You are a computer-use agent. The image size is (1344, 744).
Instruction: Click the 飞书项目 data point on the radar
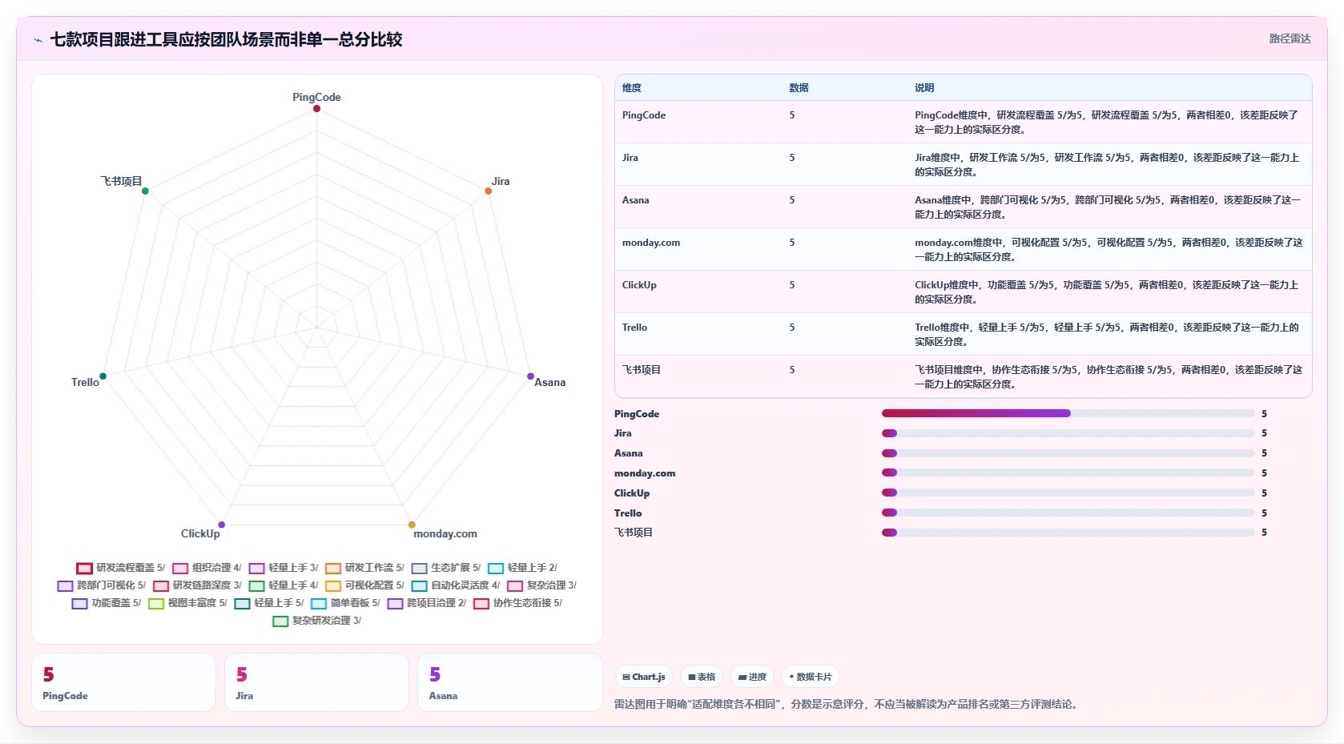click(x=145, y=191)
